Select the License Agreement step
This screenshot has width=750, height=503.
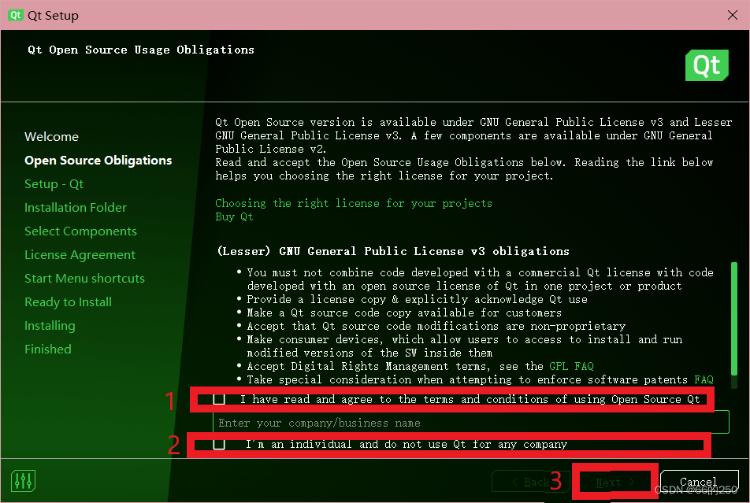pyautogui.click(x=80, y=255)
